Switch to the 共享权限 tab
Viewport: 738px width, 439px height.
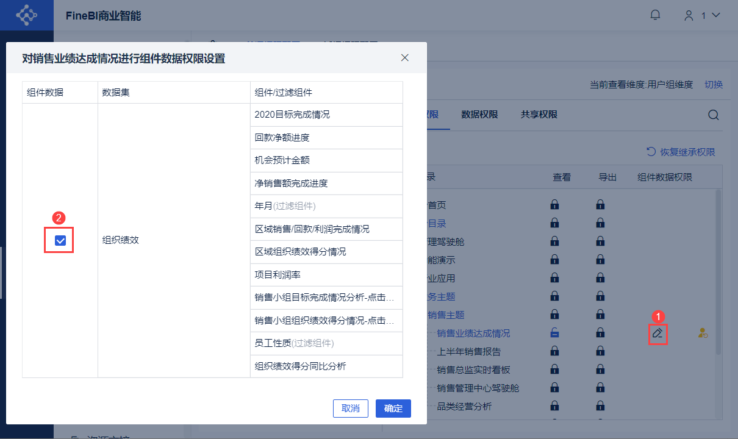tap(539, 114)
